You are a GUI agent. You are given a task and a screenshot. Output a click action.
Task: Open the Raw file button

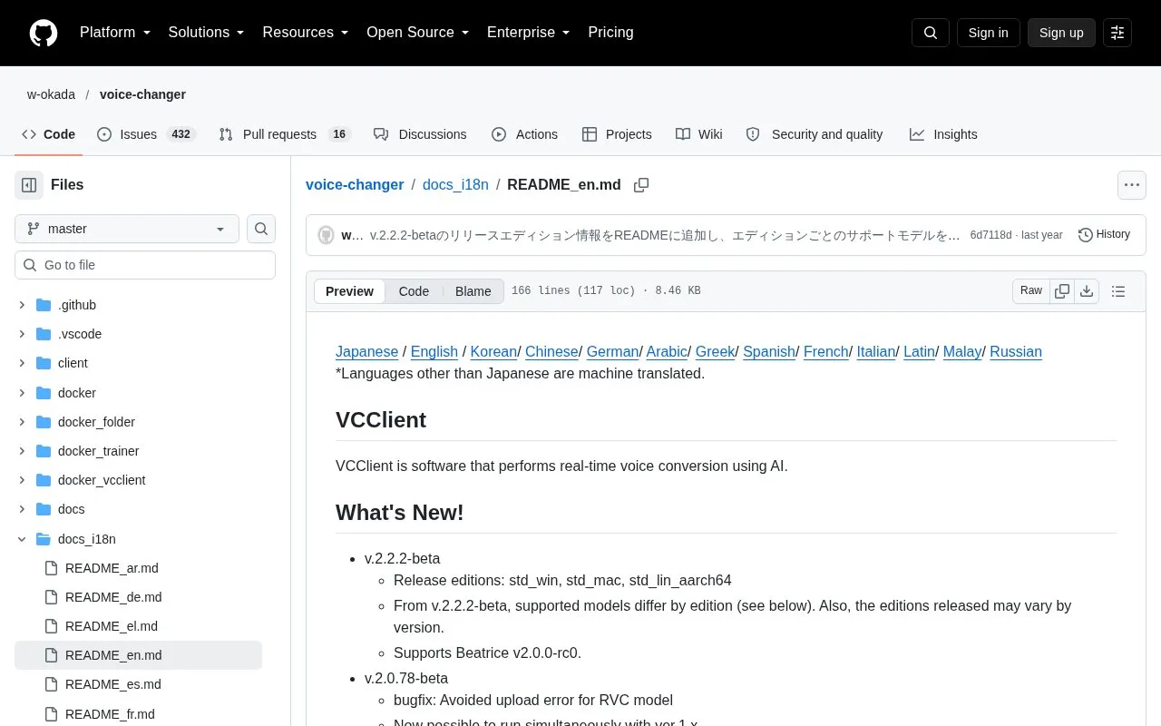(1031, 291)
